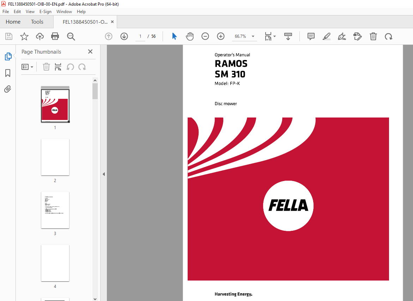This screenshot has width=413, height=301.
Task: Go to previous page arrow
Action: pyautogui.click(x=109, y=36)
